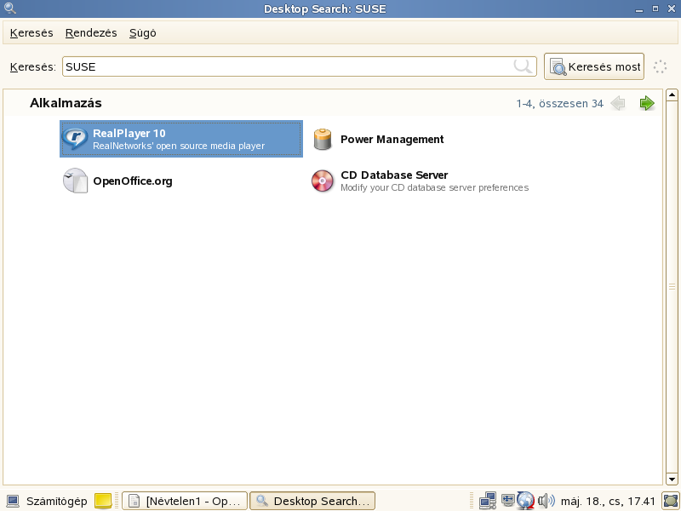Click the screen icon at the panel's right end
Image resolution: width=681 pixels, height=511 pixels.
(x=671, y=501)
